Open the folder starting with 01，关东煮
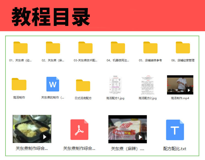 [x=21, y=48]
